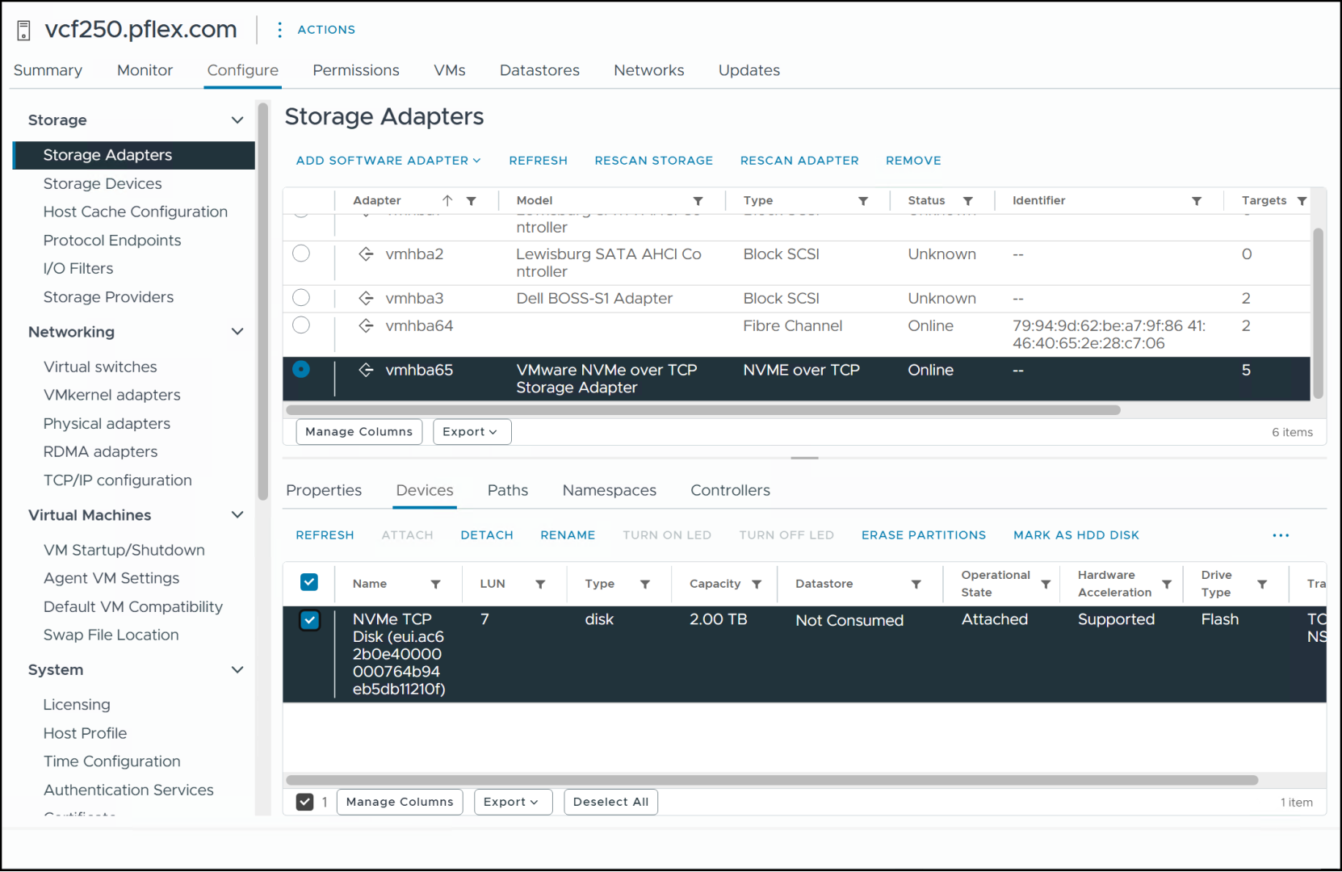
Task: Switch to the Datastores tab
Action: (539, 70)
